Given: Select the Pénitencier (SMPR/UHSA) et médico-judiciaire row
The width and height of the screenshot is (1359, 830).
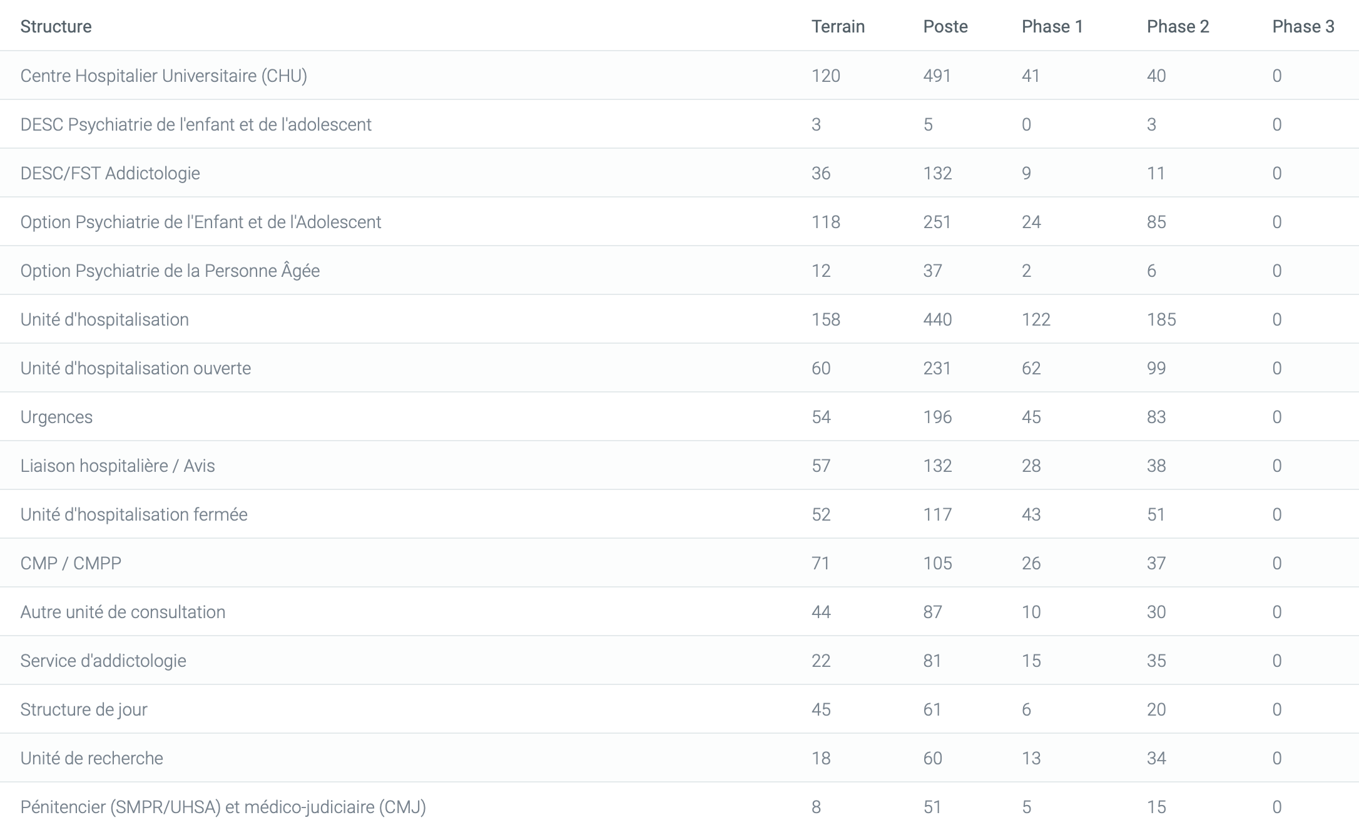Looking at the screenshot, I should (223, 807).
